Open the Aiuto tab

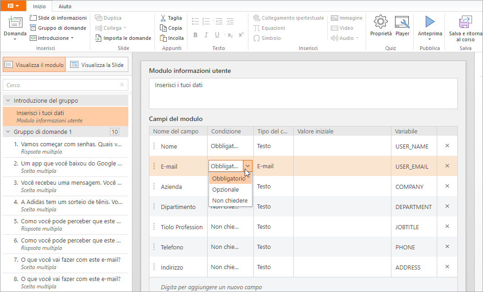coord(65,6)
